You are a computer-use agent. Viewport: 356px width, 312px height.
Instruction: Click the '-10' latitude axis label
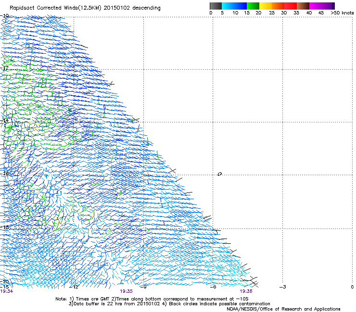click(x=4, y=16)
